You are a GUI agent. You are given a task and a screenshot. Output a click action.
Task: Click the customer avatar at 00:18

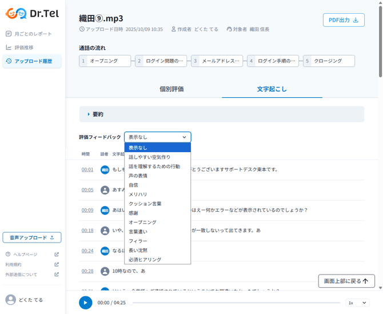105,230
